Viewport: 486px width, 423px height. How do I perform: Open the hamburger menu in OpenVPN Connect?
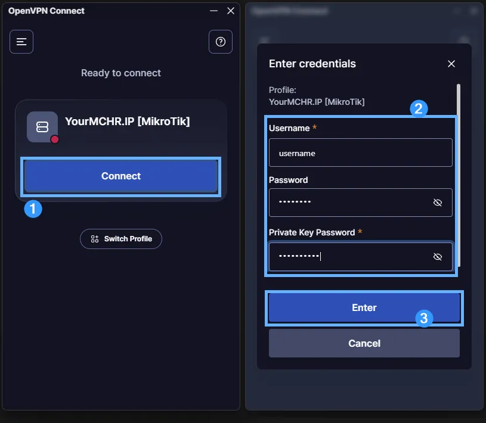[21, 42]
